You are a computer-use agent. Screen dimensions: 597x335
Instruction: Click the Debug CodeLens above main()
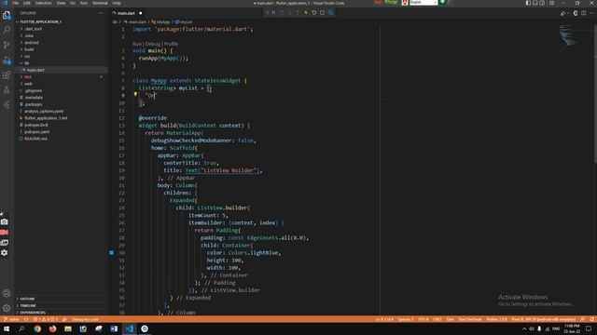pyautogui.click(x=153, y=44)
